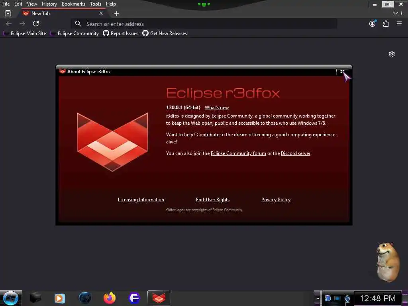The height and width of the screenshot is (306, 408).
Task: Open the Discord server link
Action: pos(296,153)
